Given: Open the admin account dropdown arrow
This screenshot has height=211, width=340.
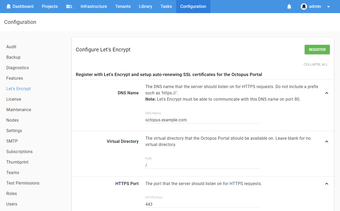Looking at the screenshot, I should pos(328,7).
